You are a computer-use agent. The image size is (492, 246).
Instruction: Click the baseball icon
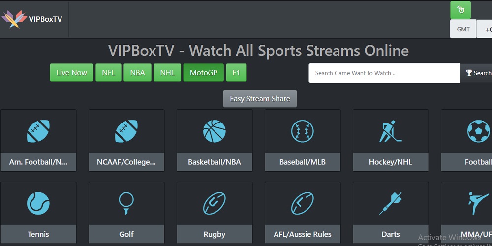tap(303, 131)
